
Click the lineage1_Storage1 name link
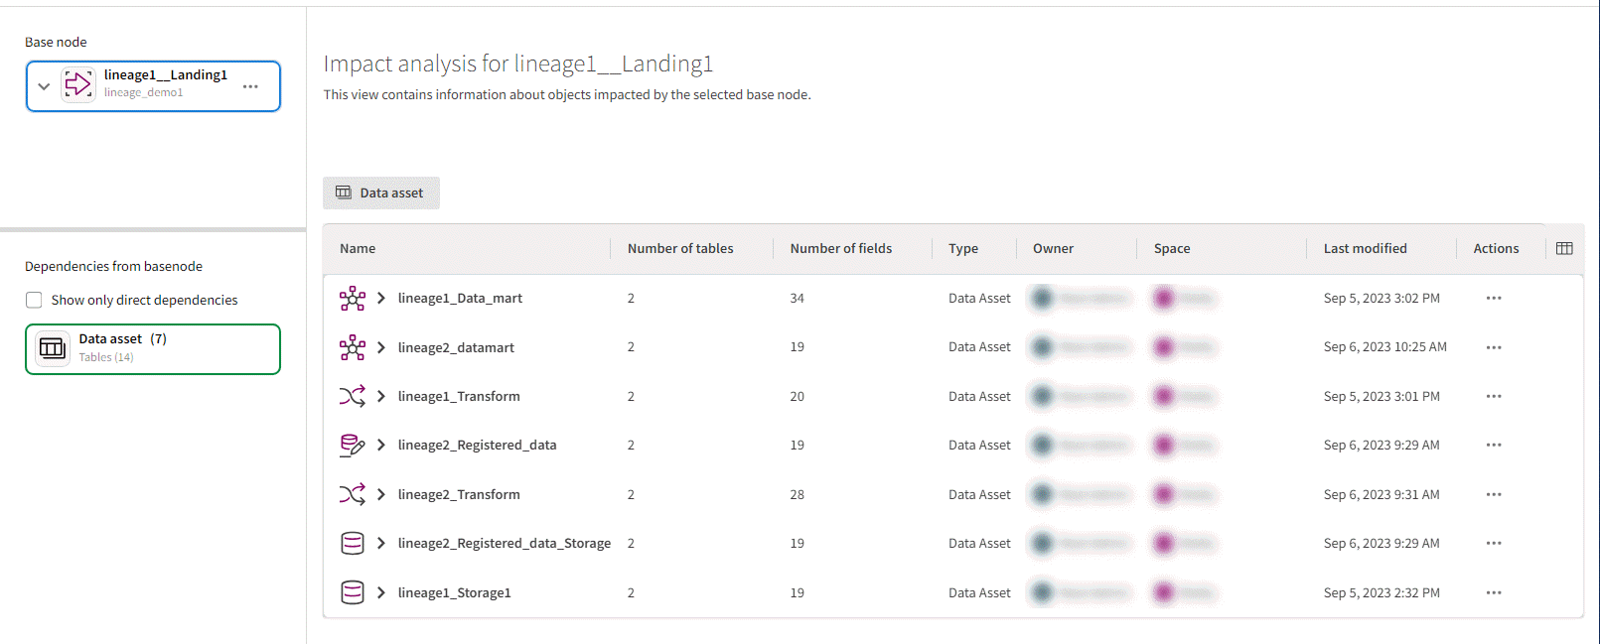pos(454,593)
